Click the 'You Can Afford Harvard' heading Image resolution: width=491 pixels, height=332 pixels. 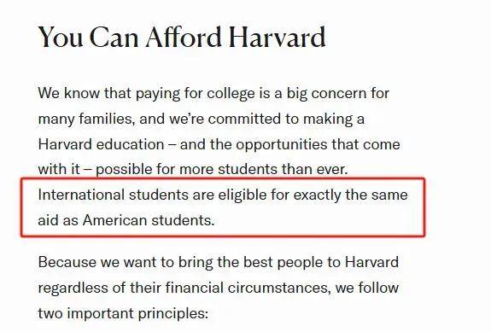182,37
